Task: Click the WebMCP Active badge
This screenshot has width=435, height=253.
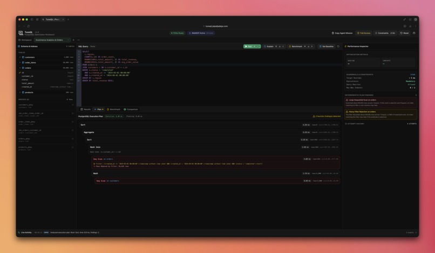Action: coord(201,33)
